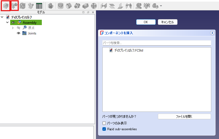Viewport: 219px width, 139px height.
Task: Click the パーツを検索 search field
Action: [x=157, y=43]
